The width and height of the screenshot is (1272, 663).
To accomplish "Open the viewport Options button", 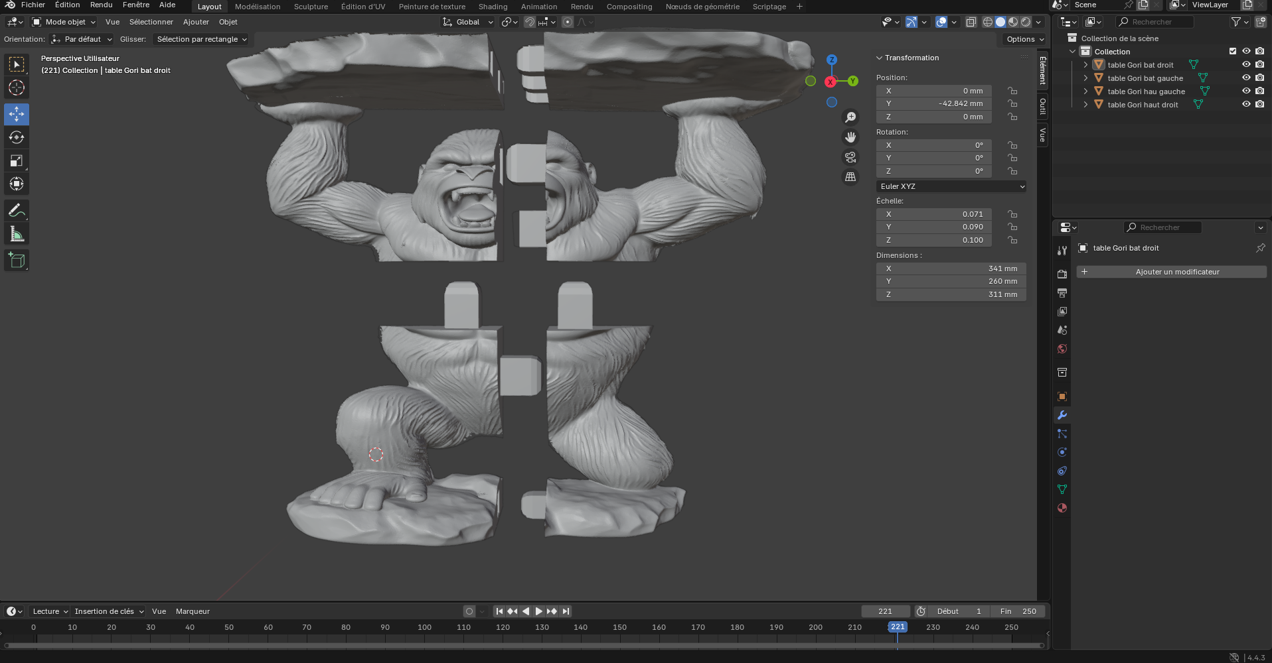I will click(1024, 39).
